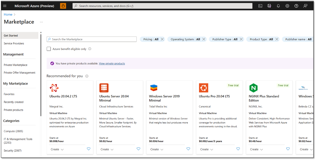Go back to Home via breadcrumb
The height and width of the screenshot is (160, 316).
(8, 14)
